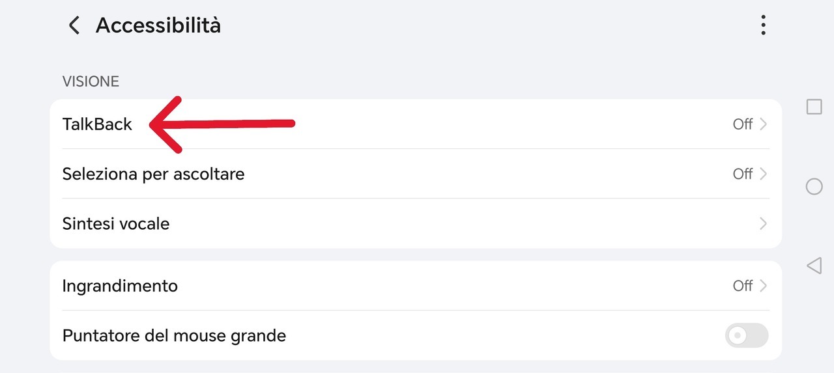Open Sintesi vocale settings
The width and height of the screenshot is (834, 373).
click(416, 224)
